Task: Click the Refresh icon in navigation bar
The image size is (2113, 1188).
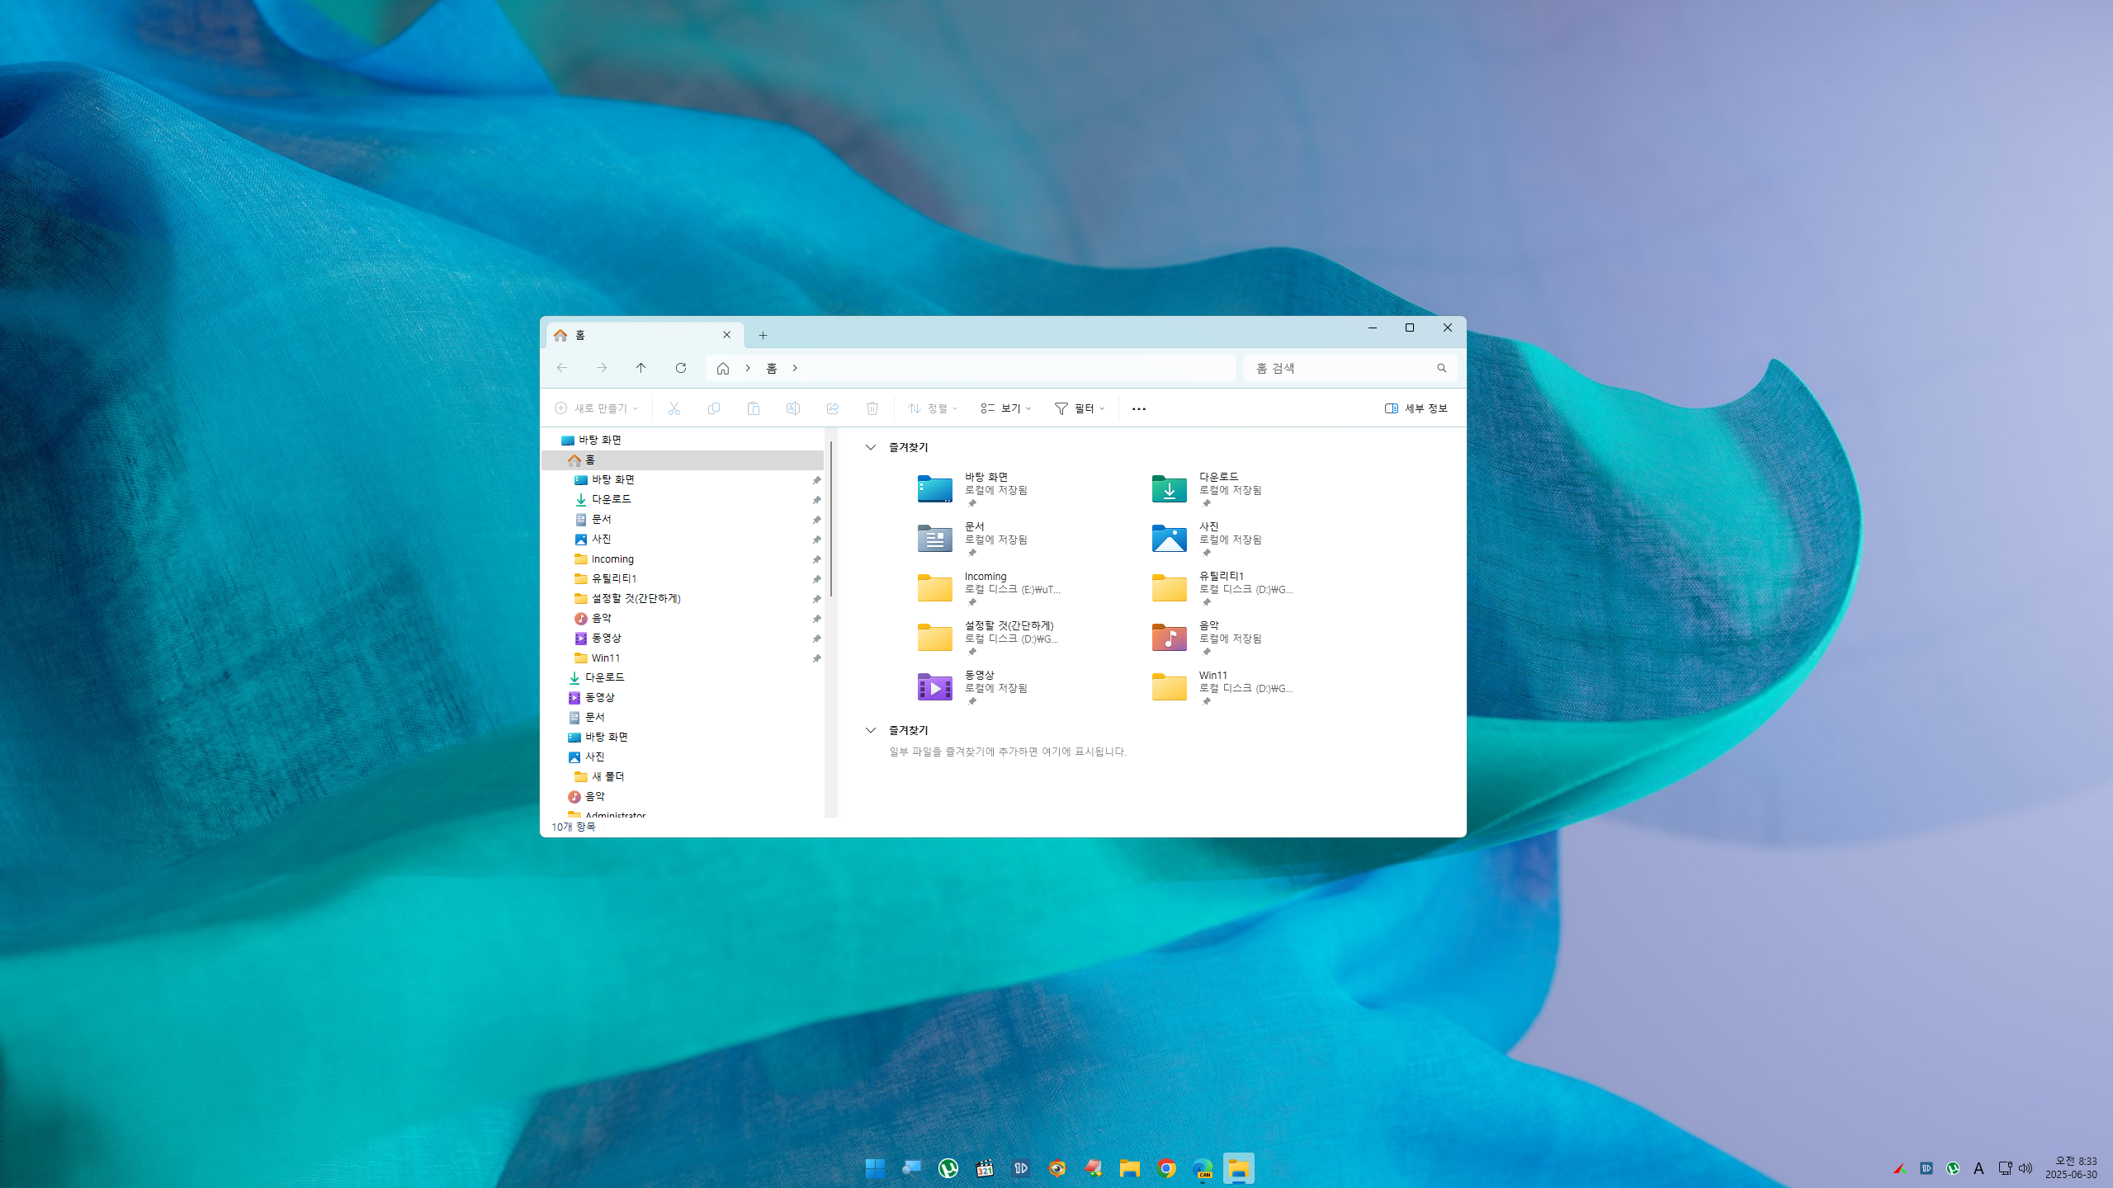Action: click(x=680, y=368)
